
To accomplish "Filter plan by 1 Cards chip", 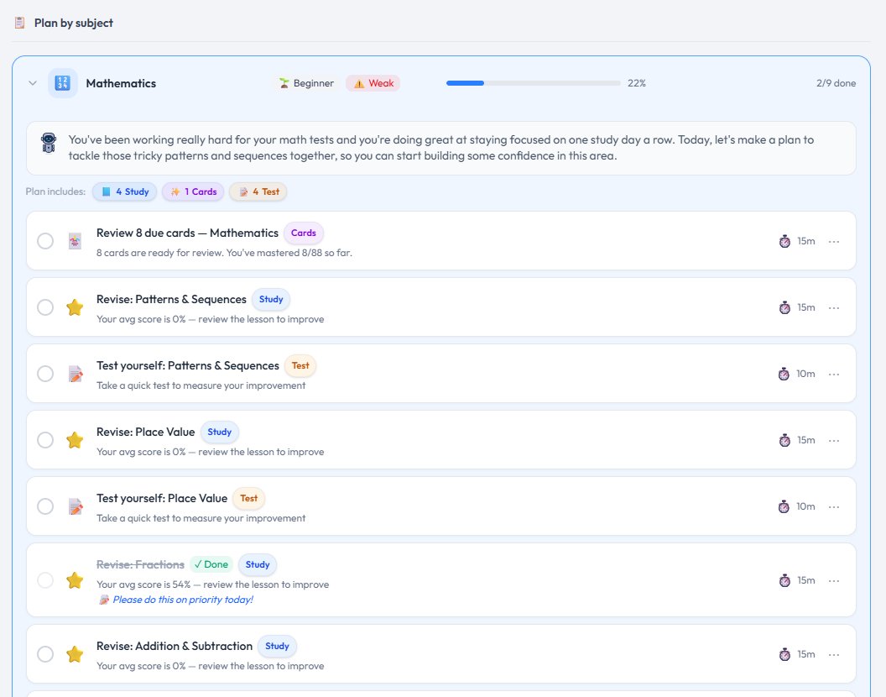I will click(x=193, y=191).
